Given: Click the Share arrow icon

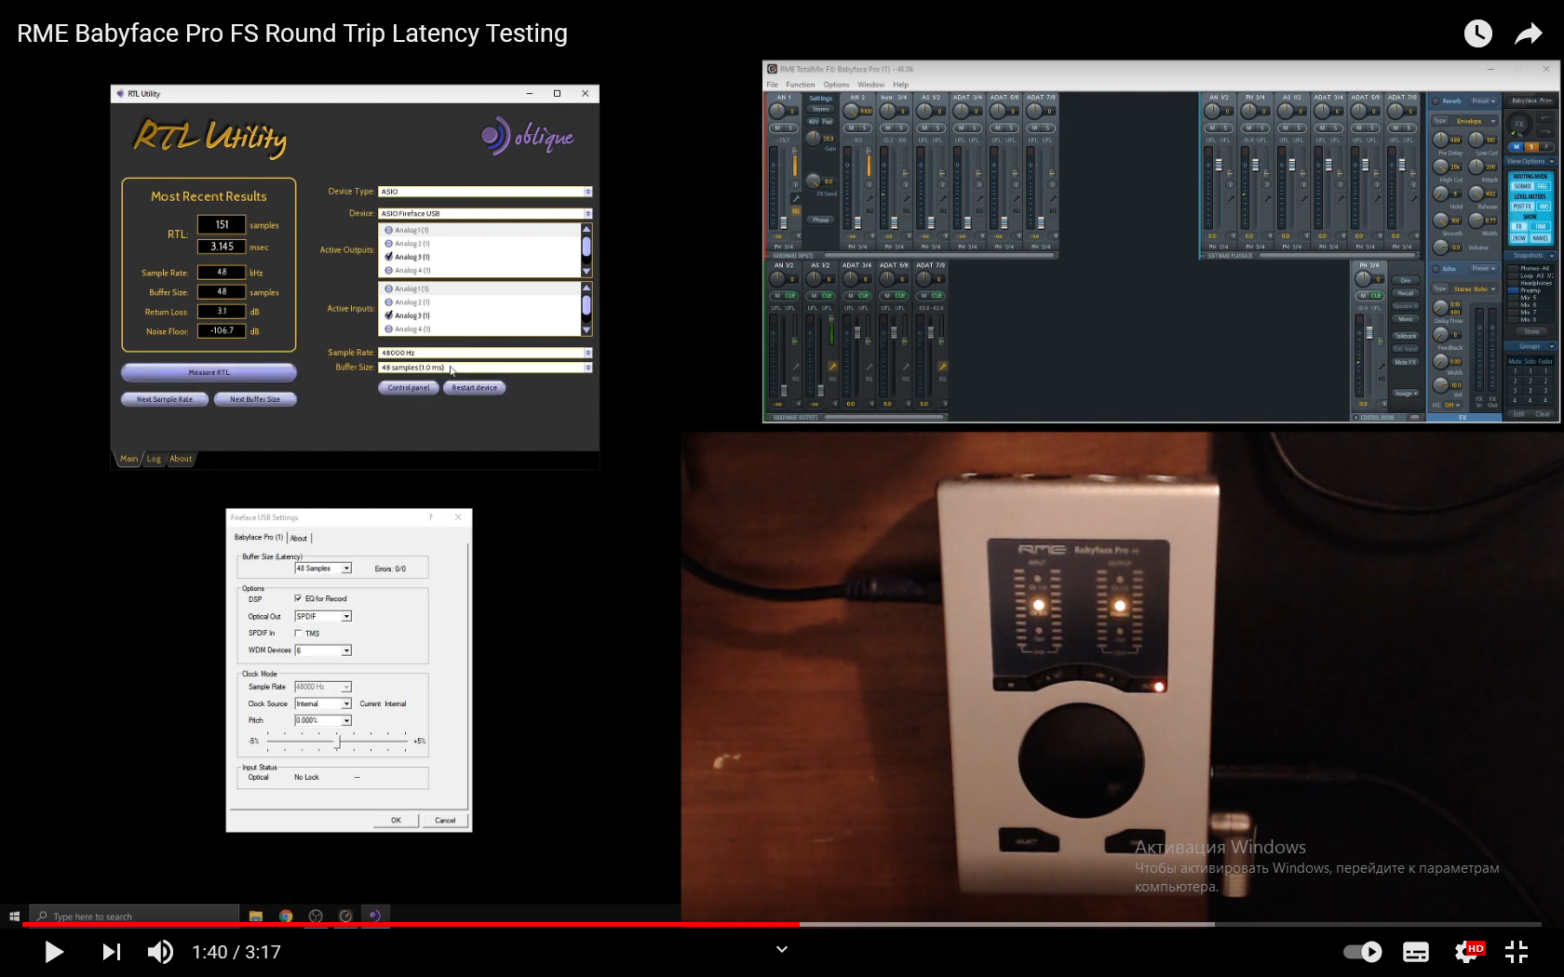Looking at the screenshot, I should tap(1528, 34).
